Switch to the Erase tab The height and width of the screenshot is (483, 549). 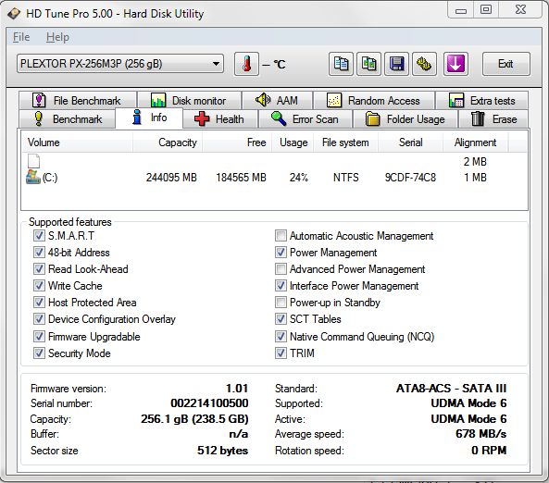coord(493,119)
